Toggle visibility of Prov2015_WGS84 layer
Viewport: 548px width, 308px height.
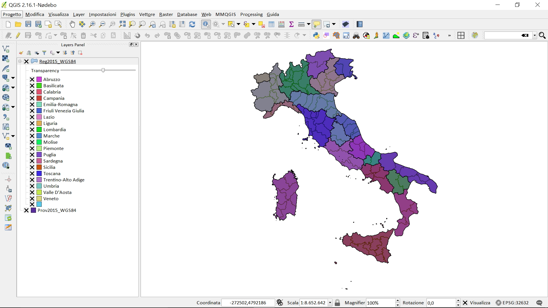[27, 210]
